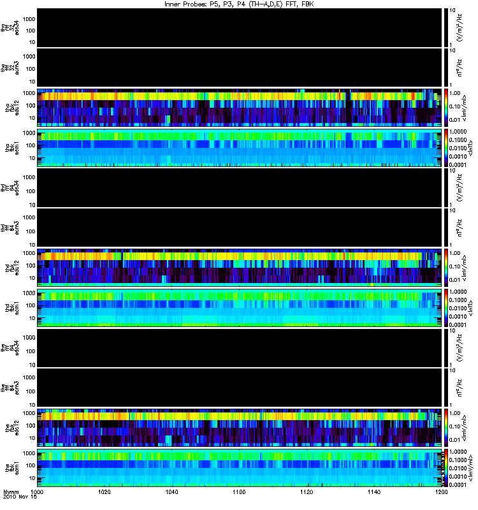Click the empty the fff 64 scm3 panel
This screenshot has height=510, width=478.
pyautogui.click(x=240, y=388)
